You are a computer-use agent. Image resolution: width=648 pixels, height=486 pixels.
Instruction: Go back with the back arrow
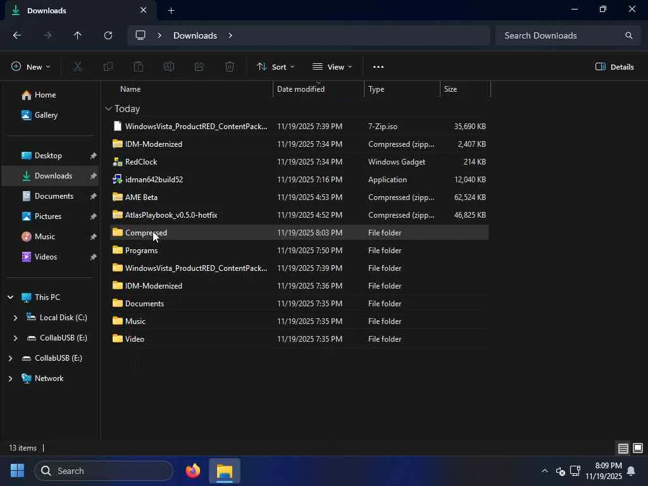(x=17, y=35)
